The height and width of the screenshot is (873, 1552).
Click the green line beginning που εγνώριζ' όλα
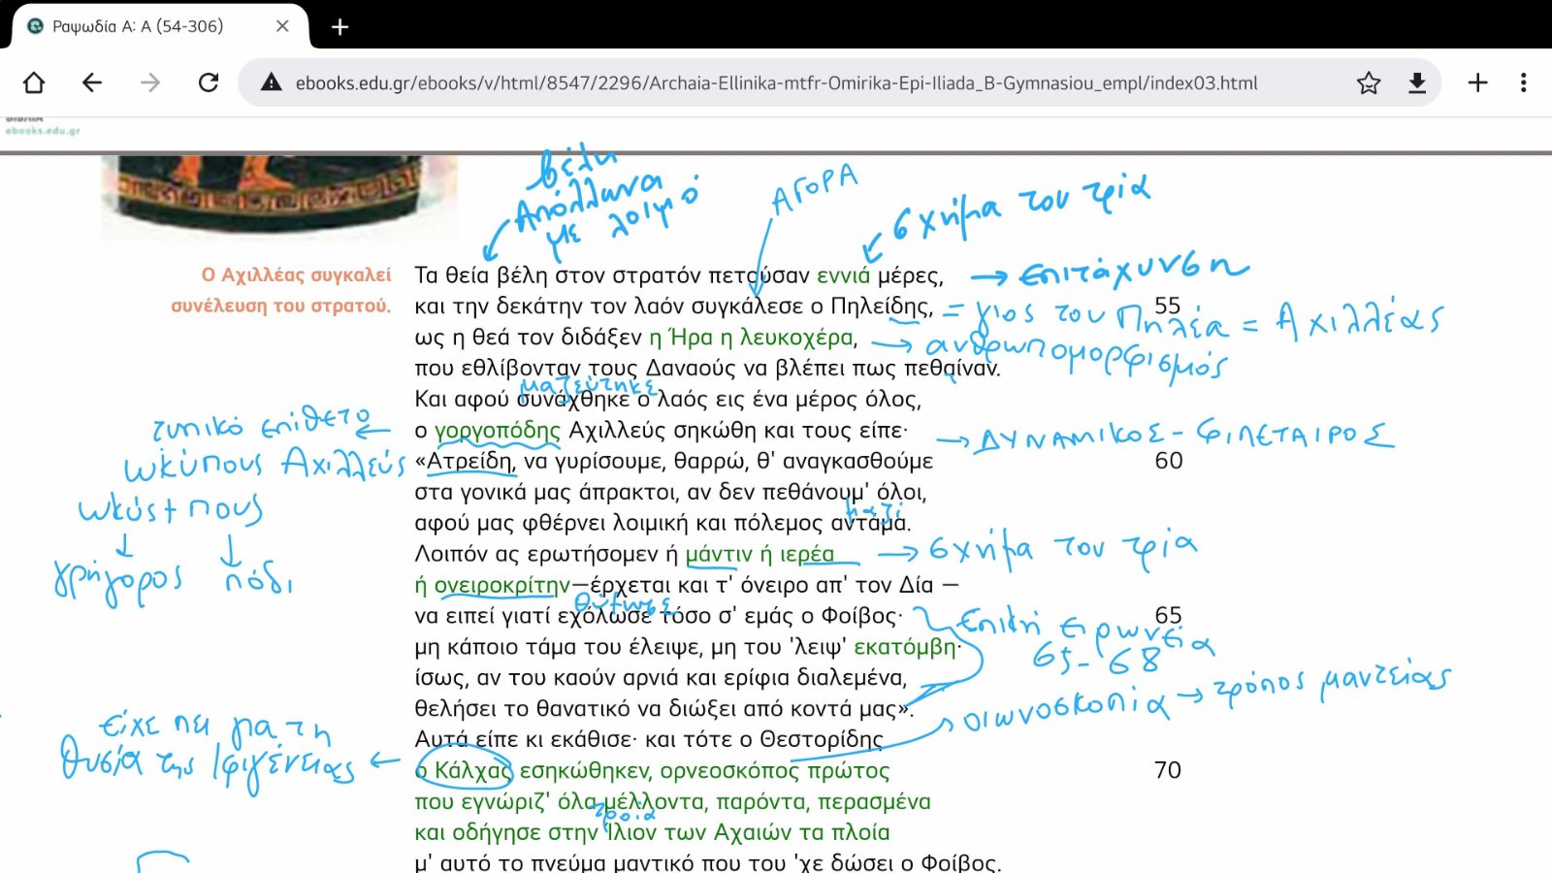tap(672, 802)
